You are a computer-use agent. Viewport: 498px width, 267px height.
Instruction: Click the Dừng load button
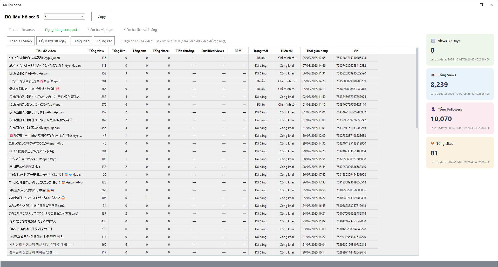click(x=81, y=41)
